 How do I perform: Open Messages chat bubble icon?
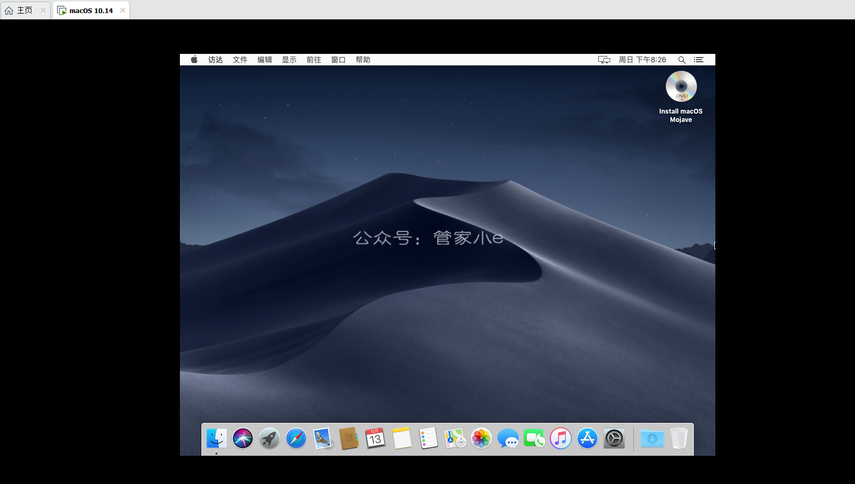pyautogui.click(x=508, y=438)
